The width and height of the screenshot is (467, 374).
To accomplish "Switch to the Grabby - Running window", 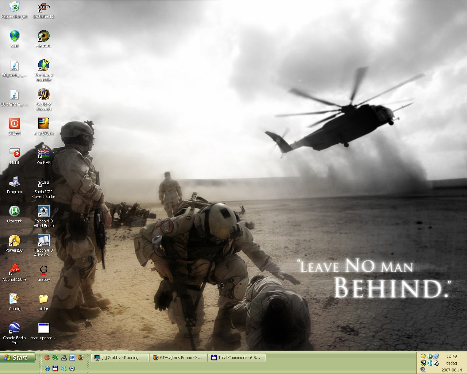I will pos(120,358).
